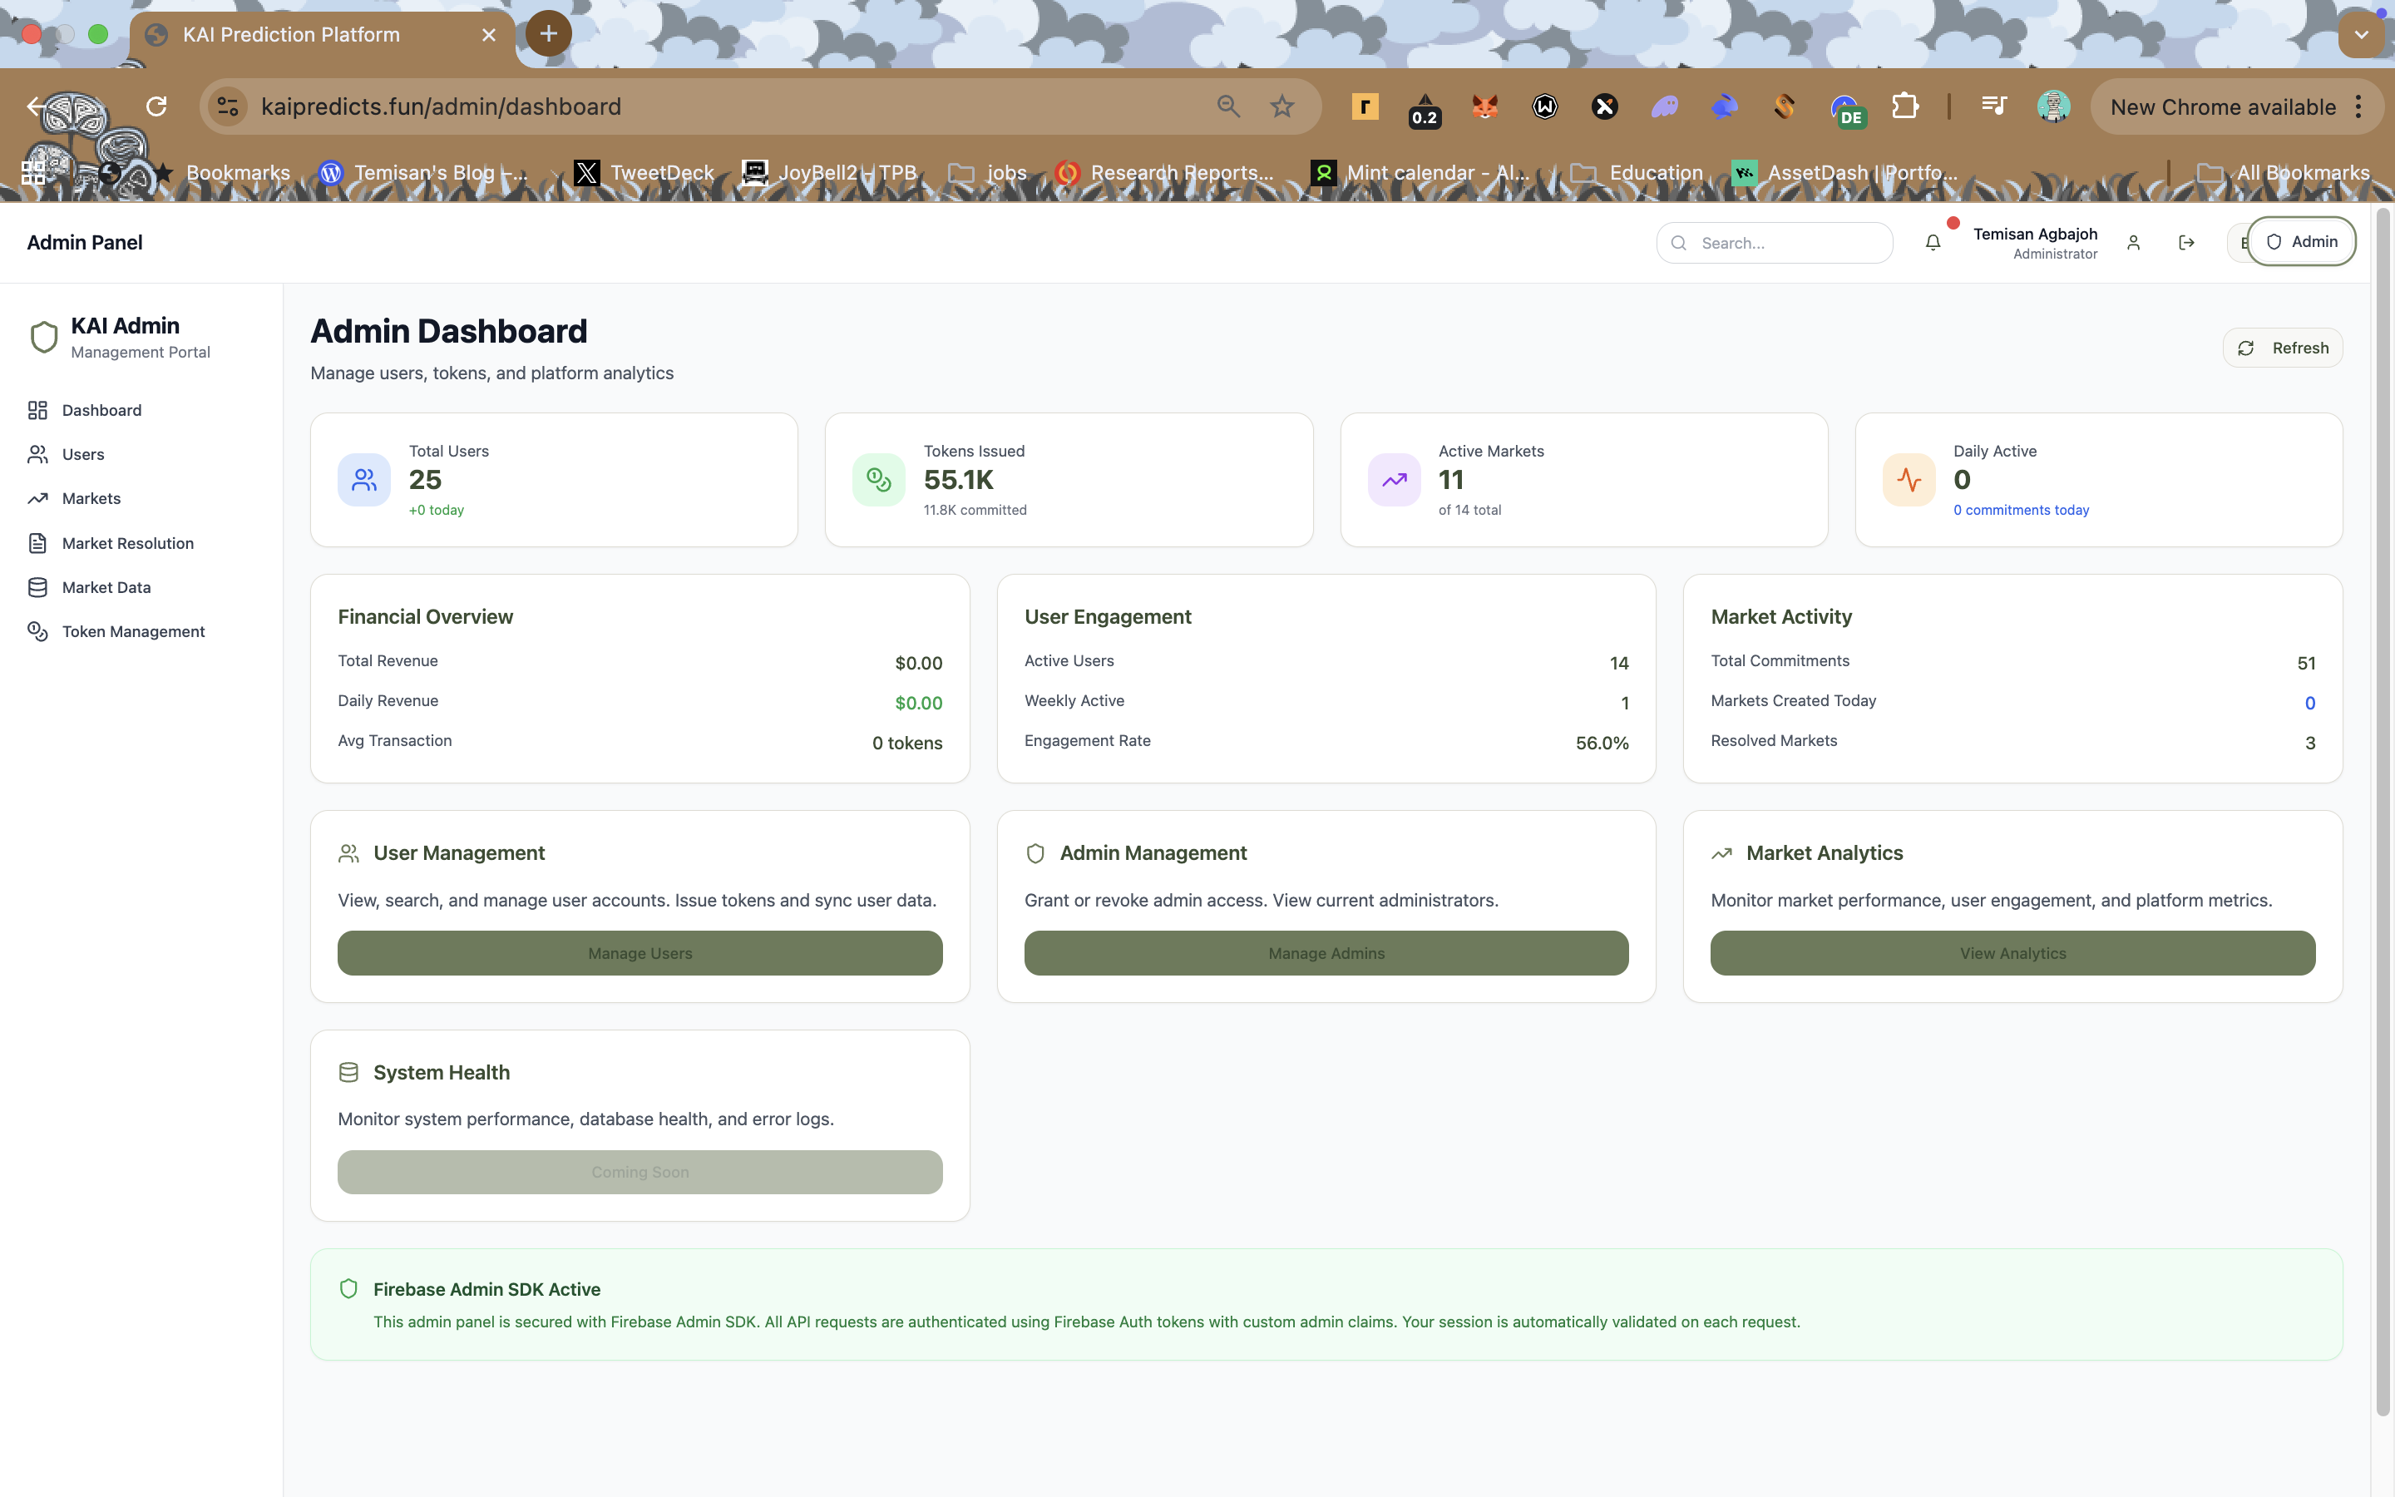Click the Tokens Issued coins icon
Image resolution: width=2395 pixels, height=1497 pixels.
point(879,480)
